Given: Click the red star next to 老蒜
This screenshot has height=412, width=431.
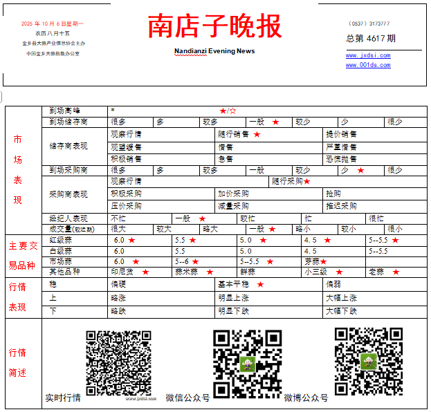Looking at the screenshot, I should (396, 272).
